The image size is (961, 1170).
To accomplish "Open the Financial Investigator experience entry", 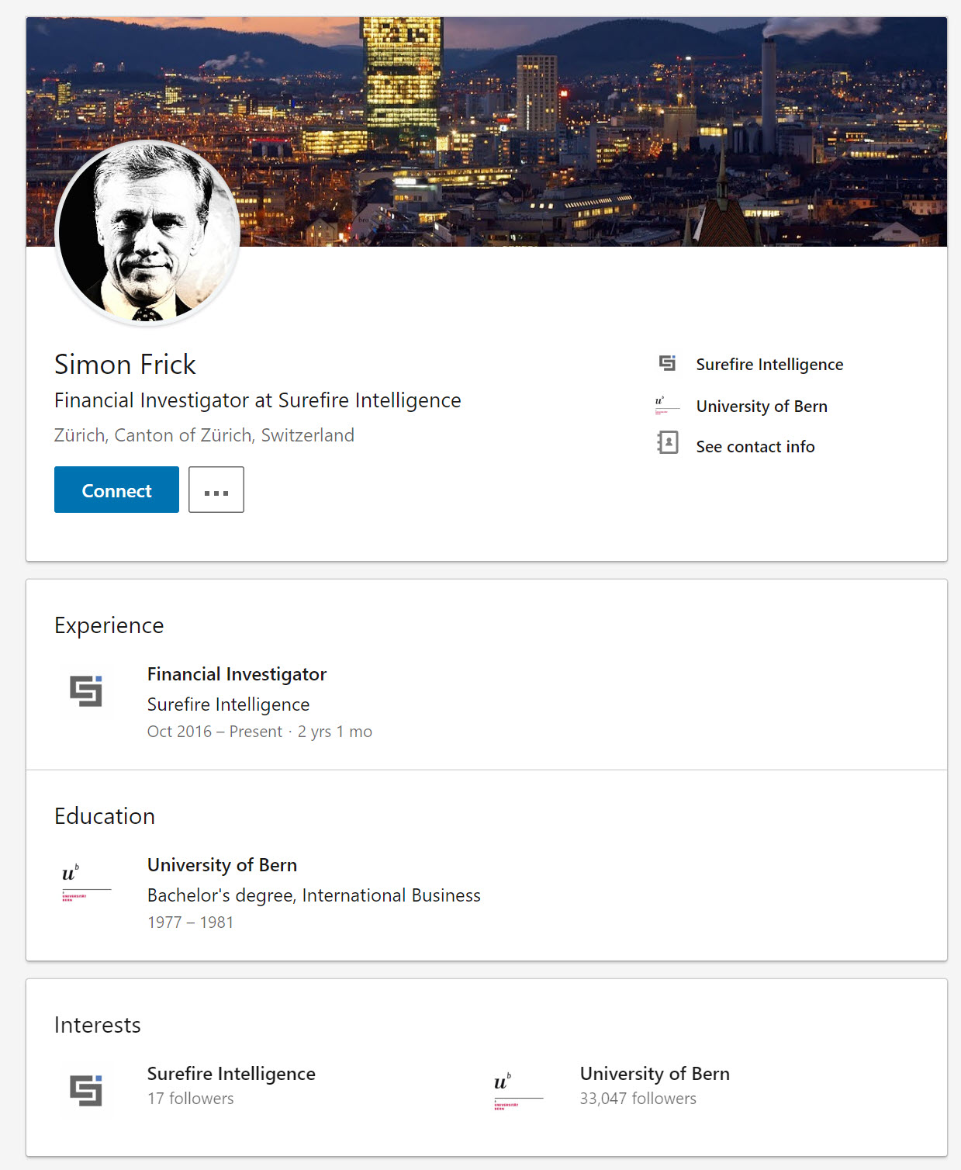I will 237,674.
